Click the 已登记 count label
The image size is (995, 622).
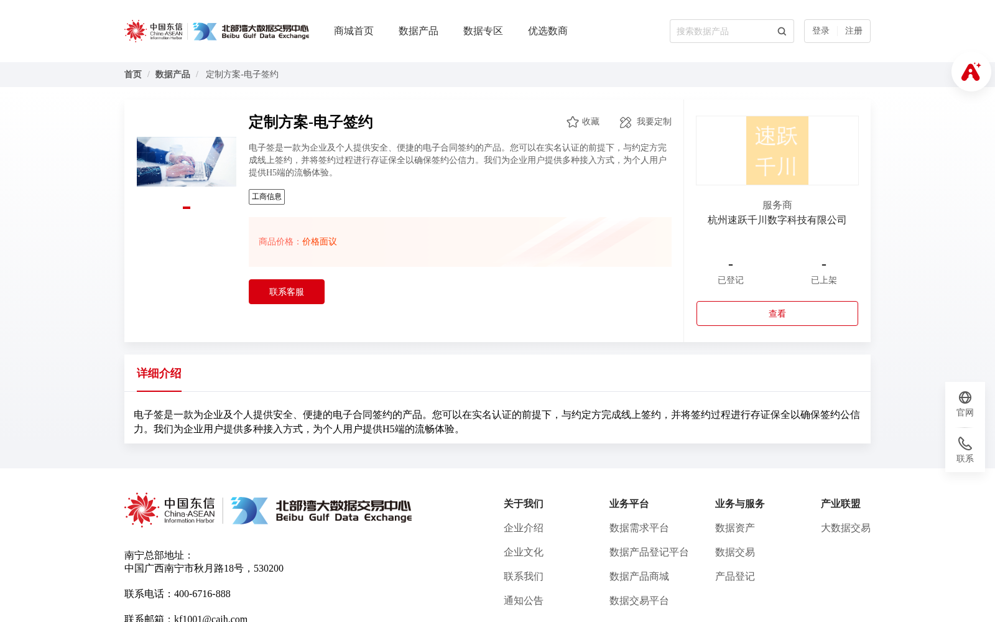(731, 281)
